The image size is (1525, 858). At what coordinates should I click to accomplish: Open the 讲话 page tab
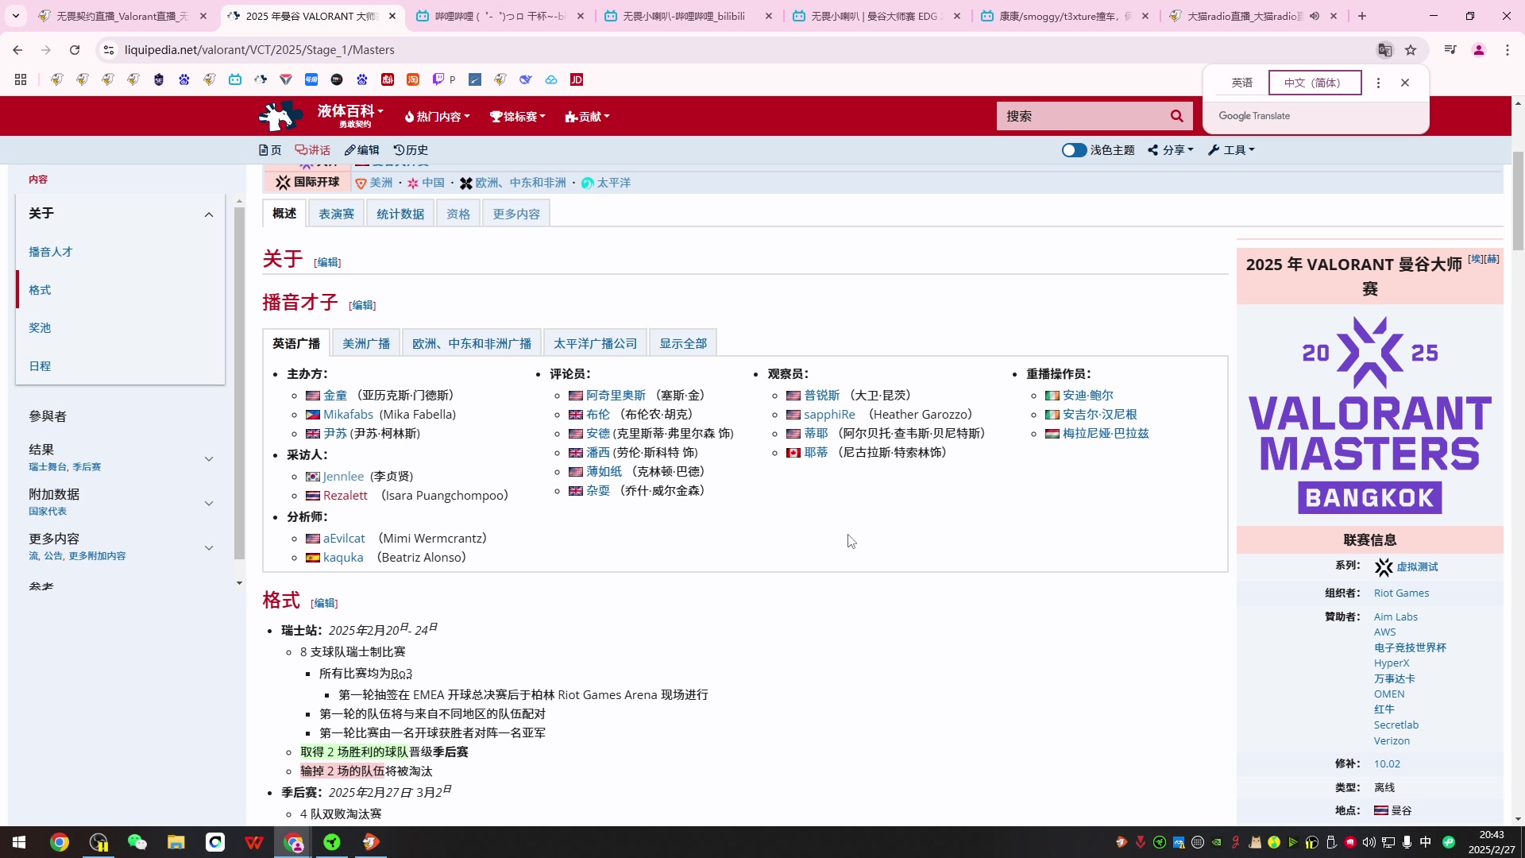pyautogui.click(x=312, y=150)
